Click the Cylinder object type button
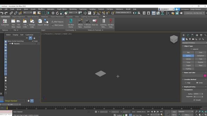This screenshot has width=207, height=116. (188, 59)
